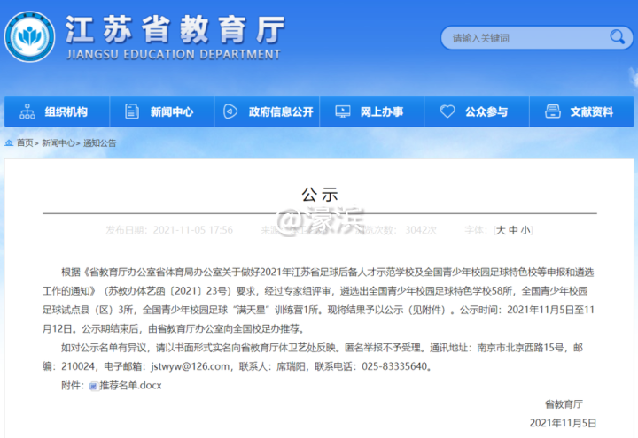This screenshot has width=638, height=438.
Task: Click the 公众参与 heart icon
Action: (x=448, y=111)
